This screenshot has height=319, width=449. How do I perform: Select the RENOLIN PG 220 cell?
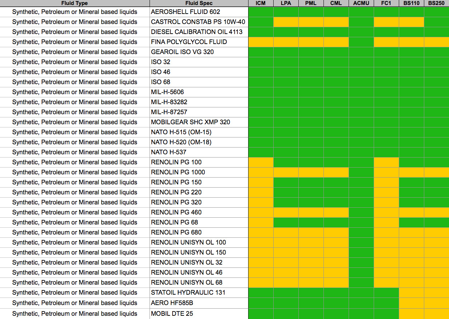[x=199, y=192]
